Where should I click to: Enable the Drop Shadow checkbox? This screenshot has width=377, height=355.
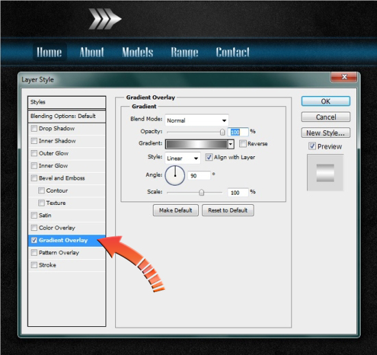[x=34, y=129]
